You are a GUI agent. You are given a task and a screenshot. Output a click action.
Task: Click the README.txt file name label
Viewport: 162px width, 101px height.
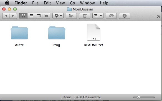pos(93,45)
